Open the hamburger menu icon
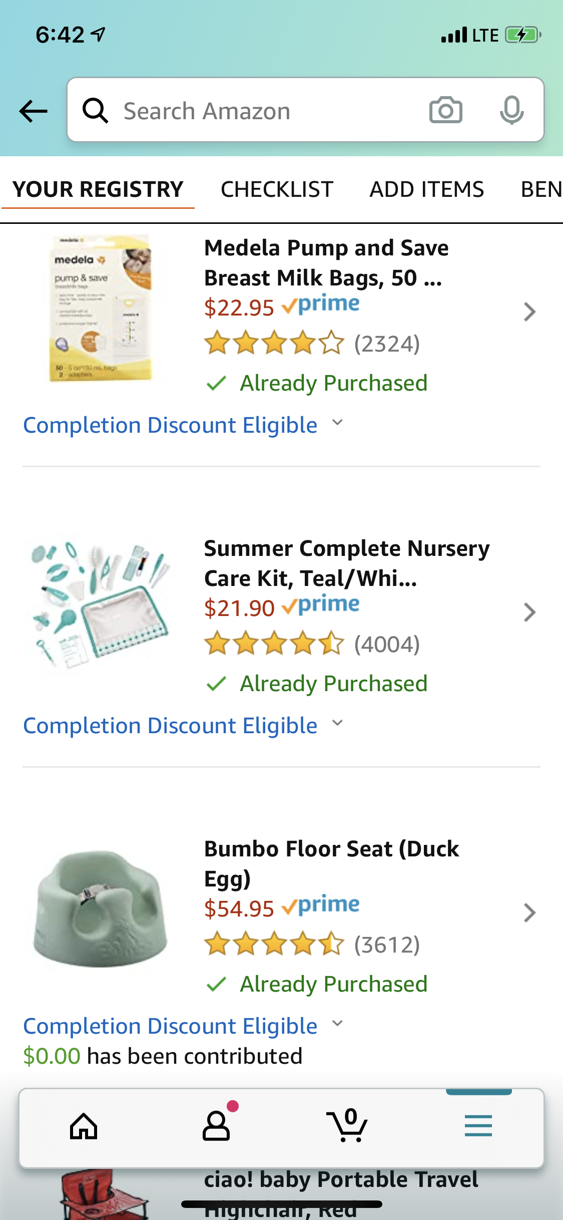563x1220 pixels. (x=478, y=1127)
